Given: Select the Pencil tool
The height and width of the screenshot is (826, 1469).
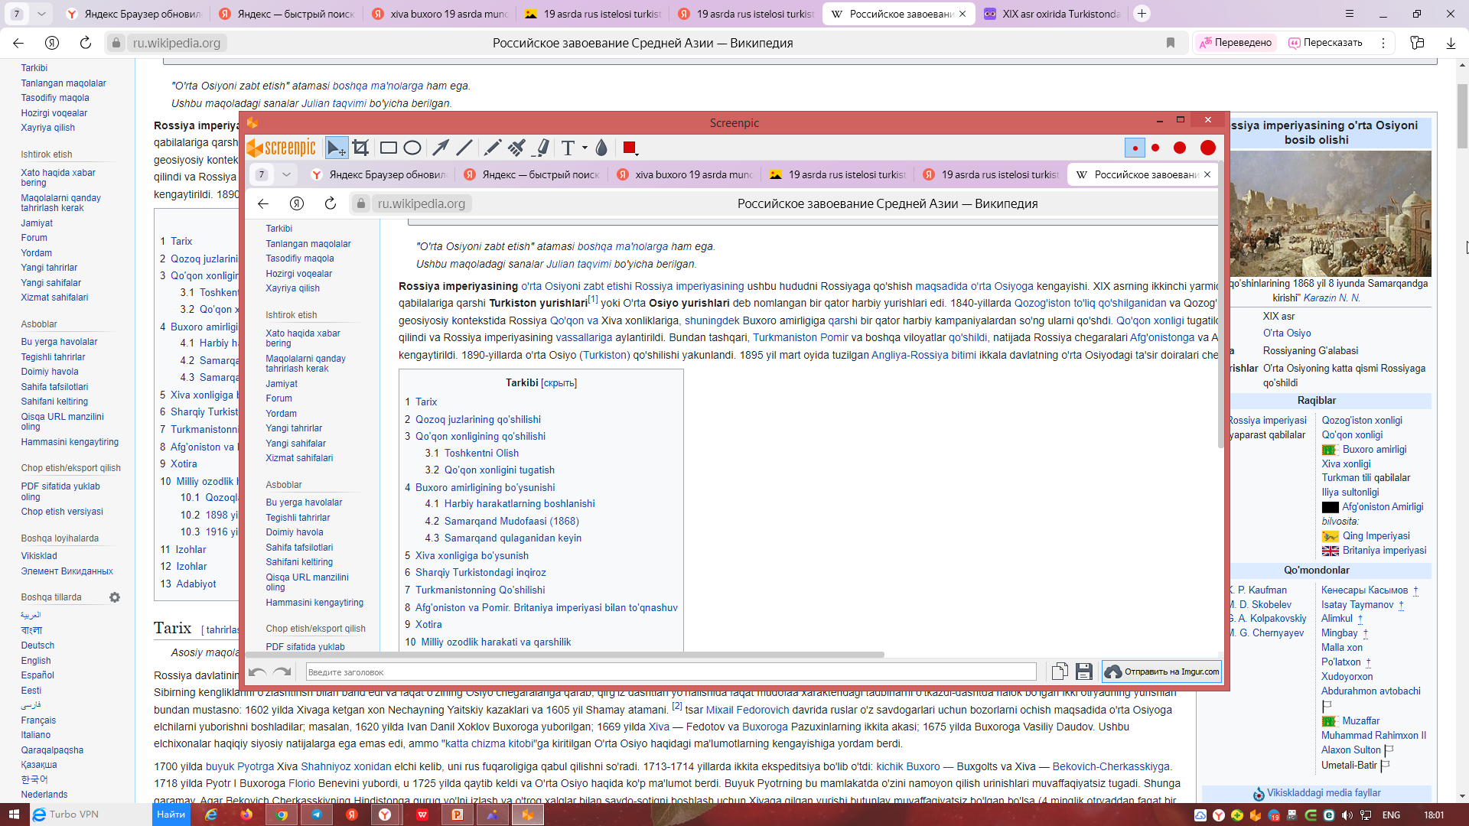Looking at the screenshot, I should [493, 148].
